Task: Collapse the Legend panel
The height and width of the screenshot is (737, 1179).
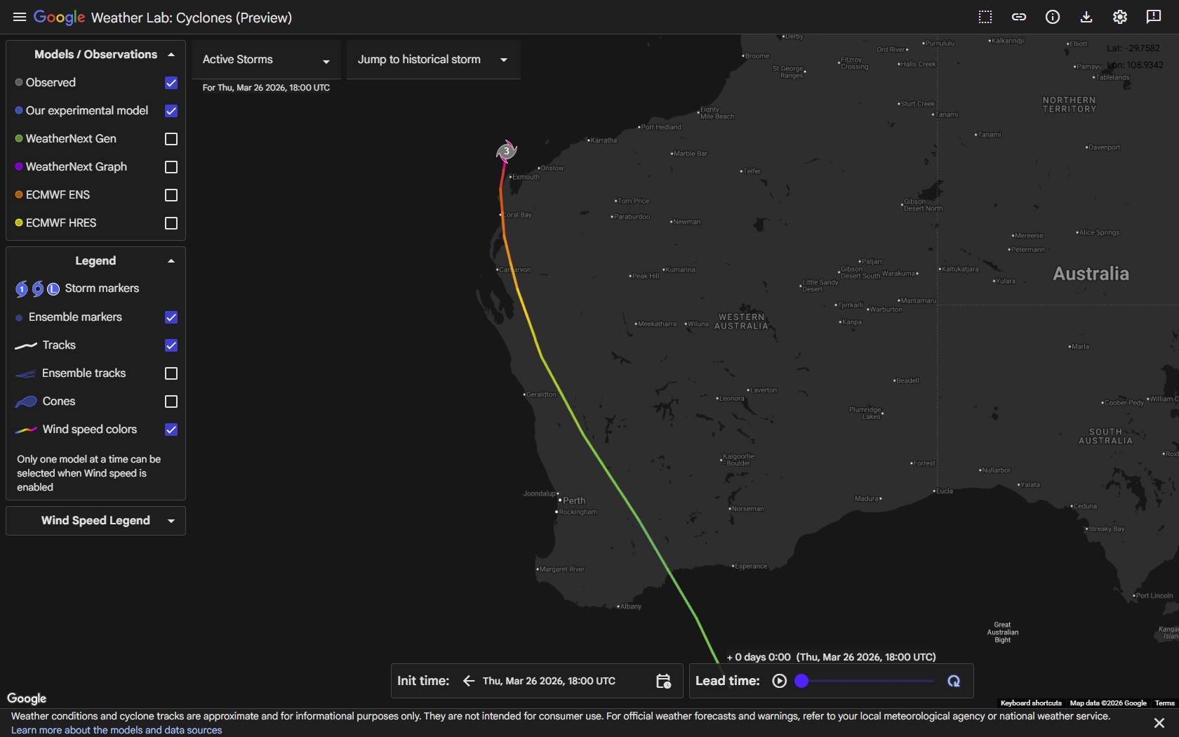Action: click(x=171, y=261)
